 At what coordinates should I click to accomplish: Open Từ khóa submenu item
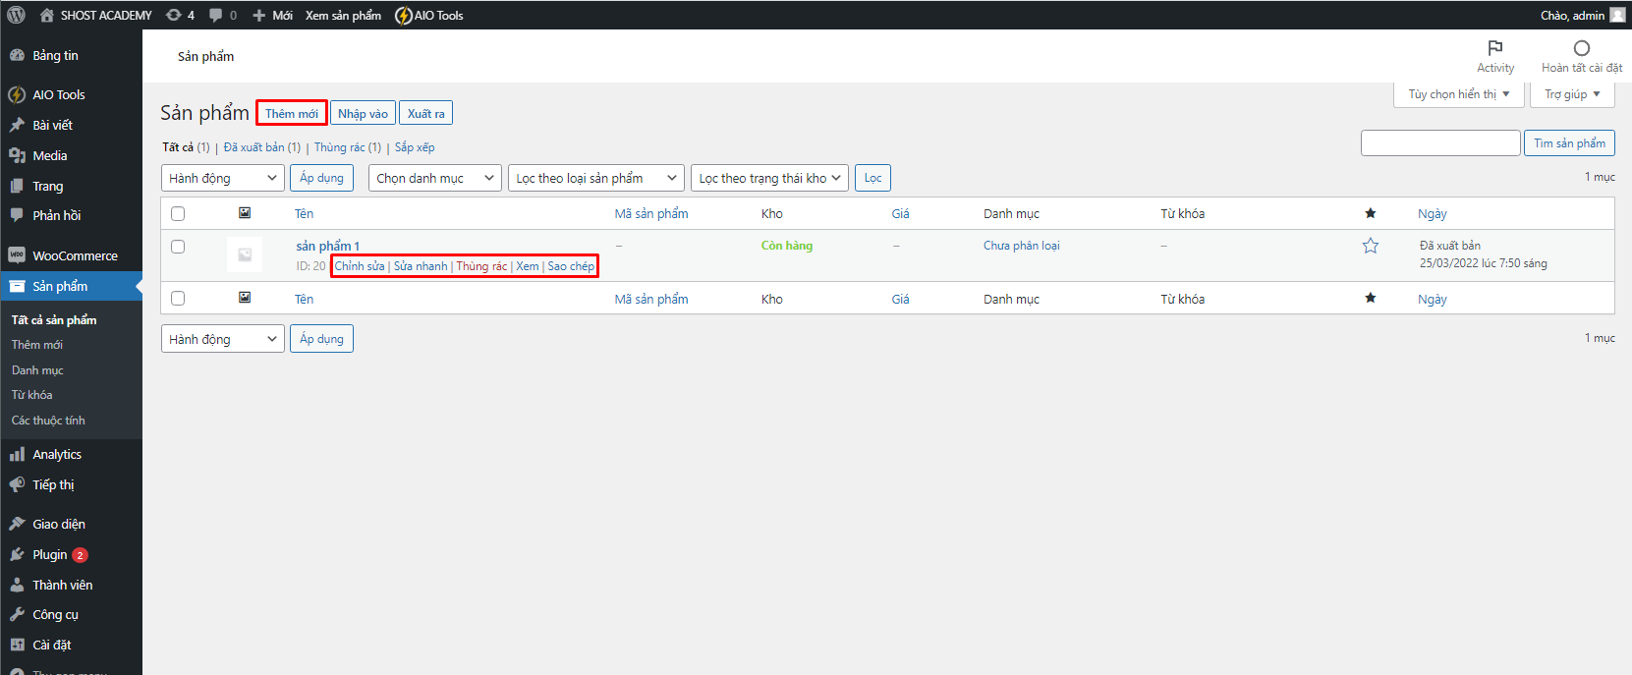[32, 395]
